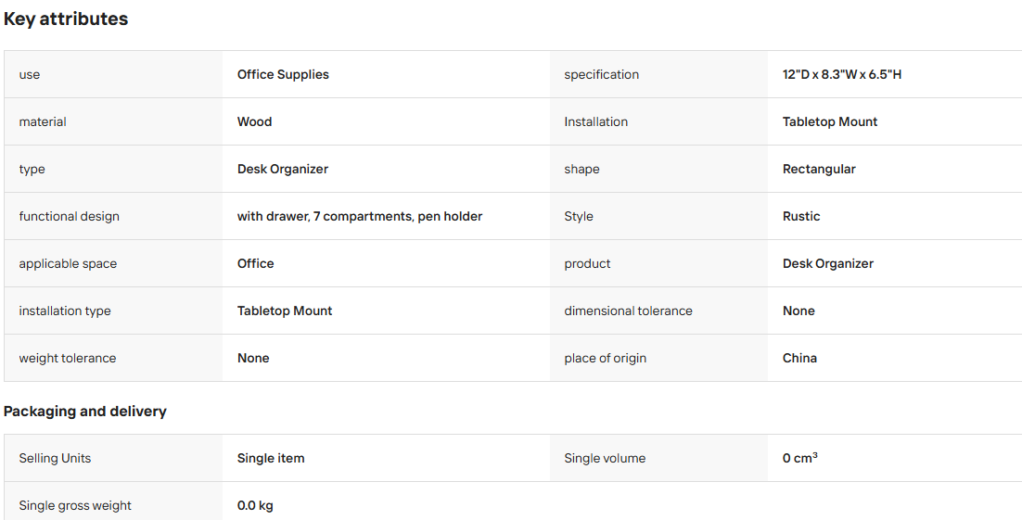The height and width of the screenshot is (520, 1022).
Task: Click the Single item selling units value
Action: click(271, 458)
